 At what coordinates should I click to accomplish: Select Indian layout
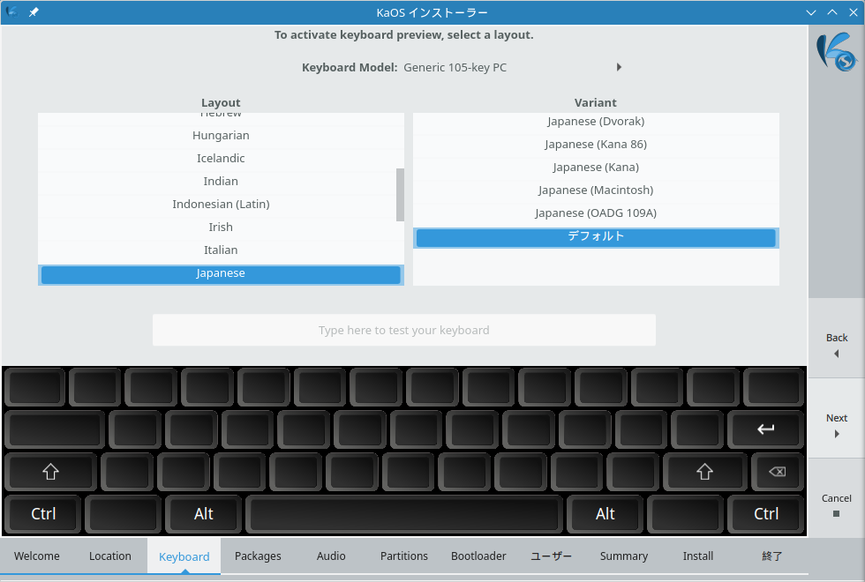coord(221,182)
